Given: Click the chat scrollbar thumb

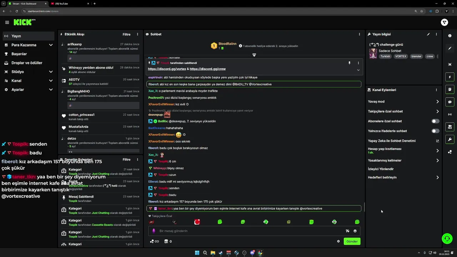Looking at the screenshot, I should [364, 207].
